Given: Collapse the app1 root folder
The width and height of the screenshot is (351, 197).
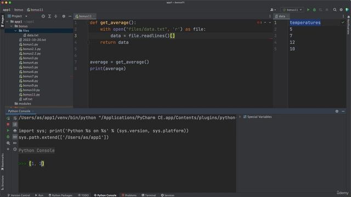Looking at the screenshot, I should pyautogui.click(x=7, y=22).
